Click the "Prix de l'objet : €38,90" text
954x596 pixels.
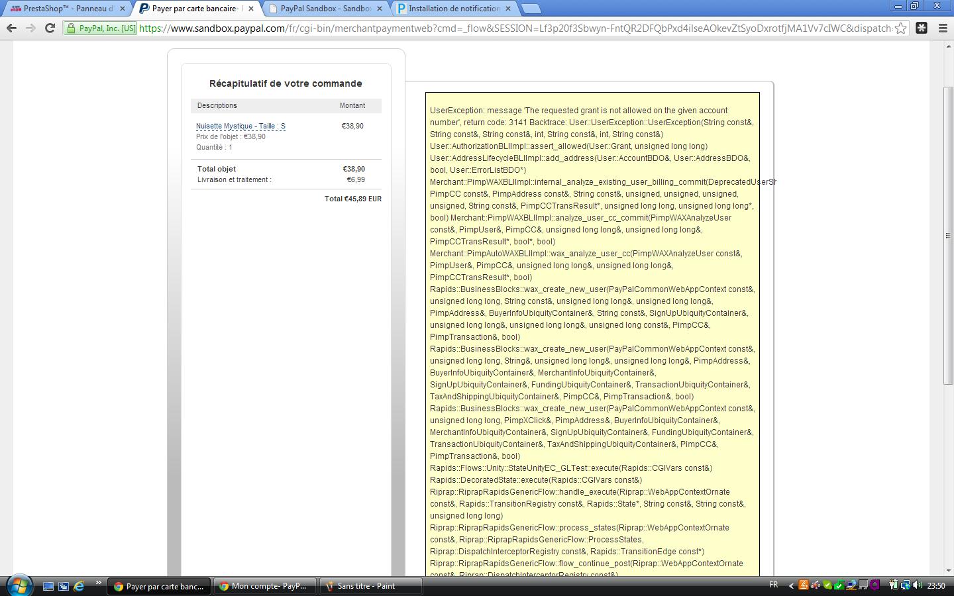coord(231,136)
